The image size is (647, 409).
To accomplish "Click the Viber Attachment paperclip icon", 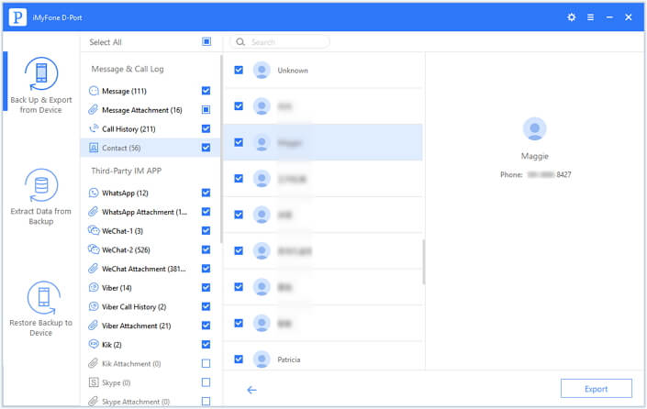I will [x=94, y=326].
